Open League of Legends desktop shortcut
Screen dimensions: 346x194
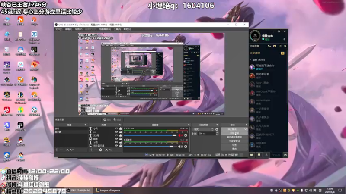34,82
